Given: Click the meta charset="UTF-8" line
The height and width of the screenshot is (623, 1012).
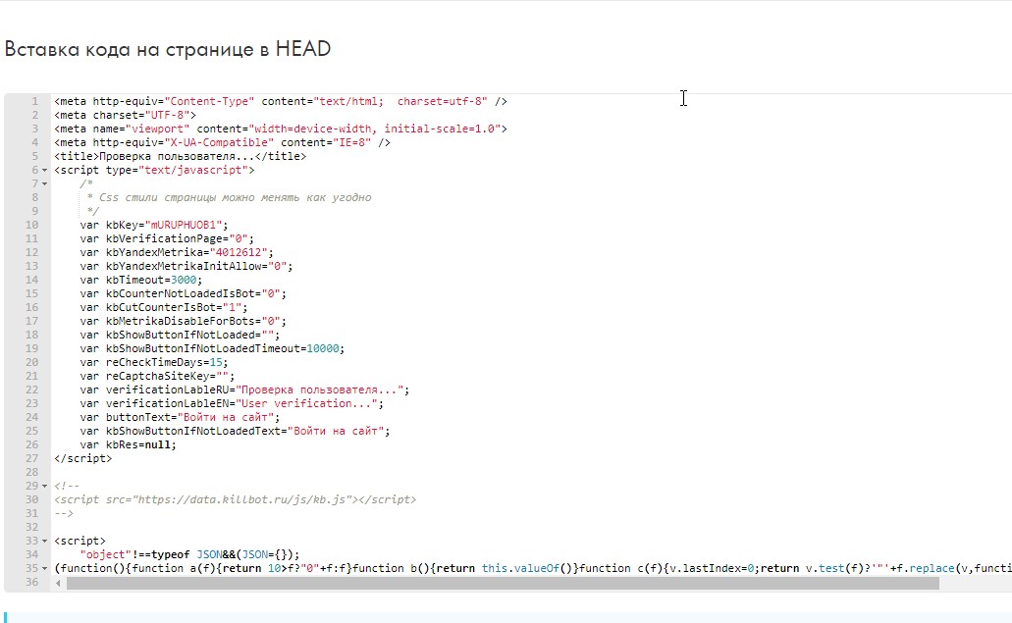Looking at the screenshot, I should tap(126, 116).
